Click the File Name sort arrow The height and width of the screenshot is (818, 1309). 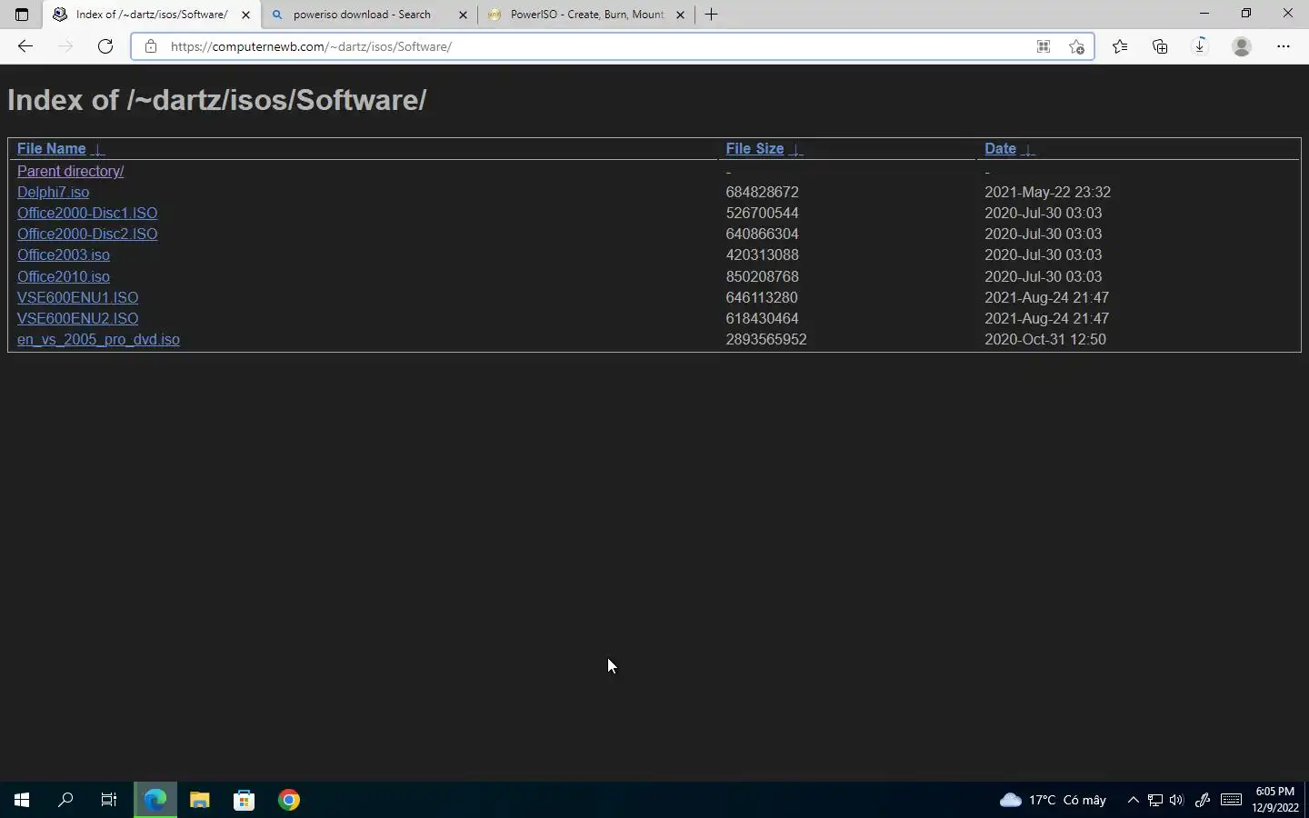[x=98, y=150]
